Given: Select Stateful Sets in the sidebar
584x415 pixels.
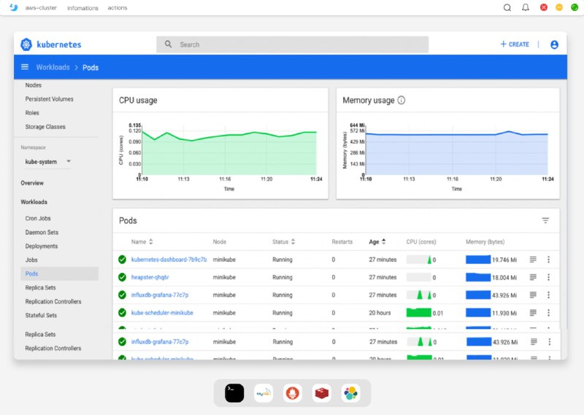Looking at the screenshot, I should (41, 315).
